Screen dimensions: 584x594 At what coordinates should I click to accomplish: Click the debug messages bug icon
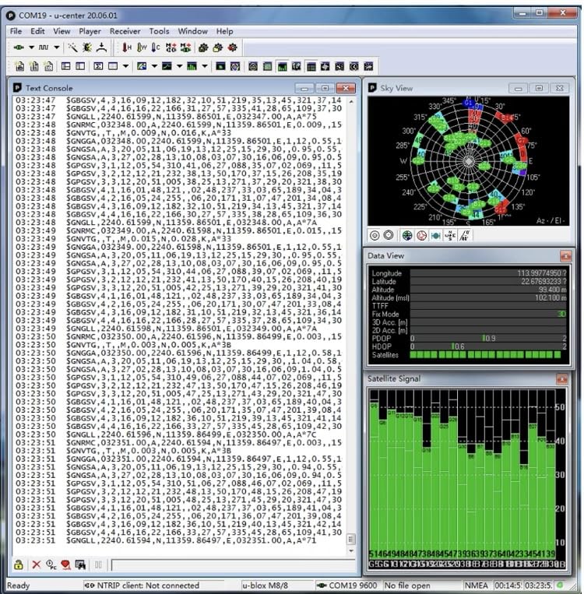[87, 47]
